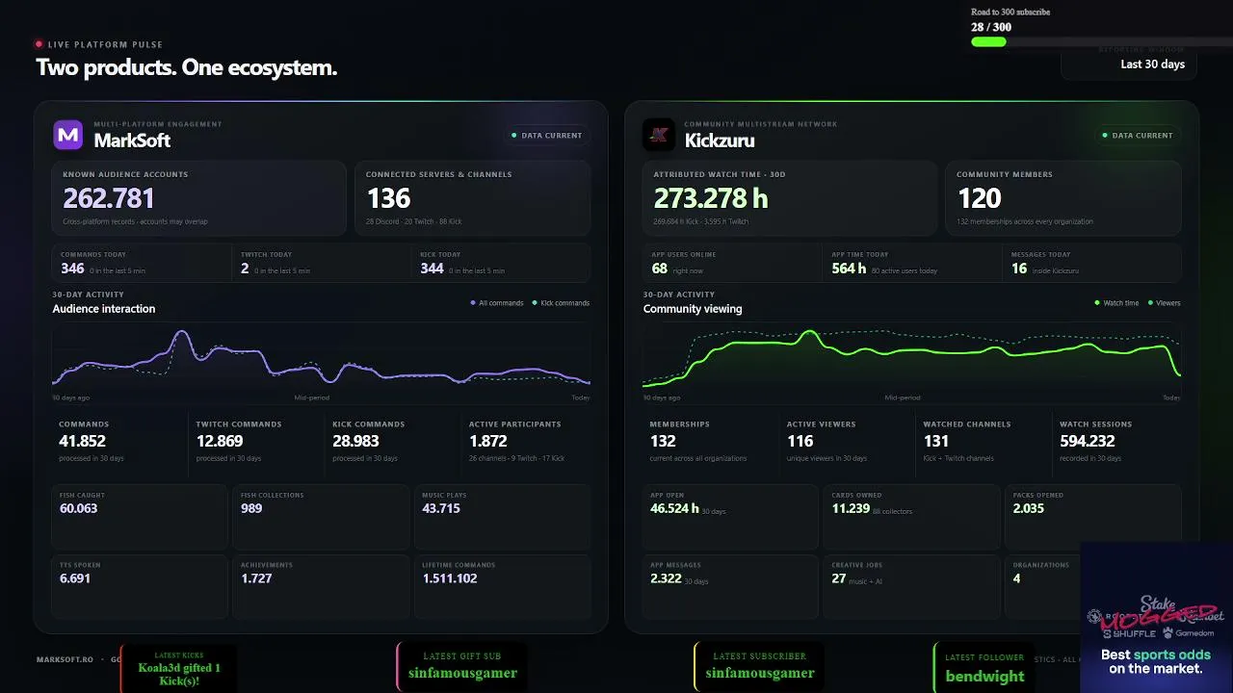Click the Commands total 41.852

82,441
